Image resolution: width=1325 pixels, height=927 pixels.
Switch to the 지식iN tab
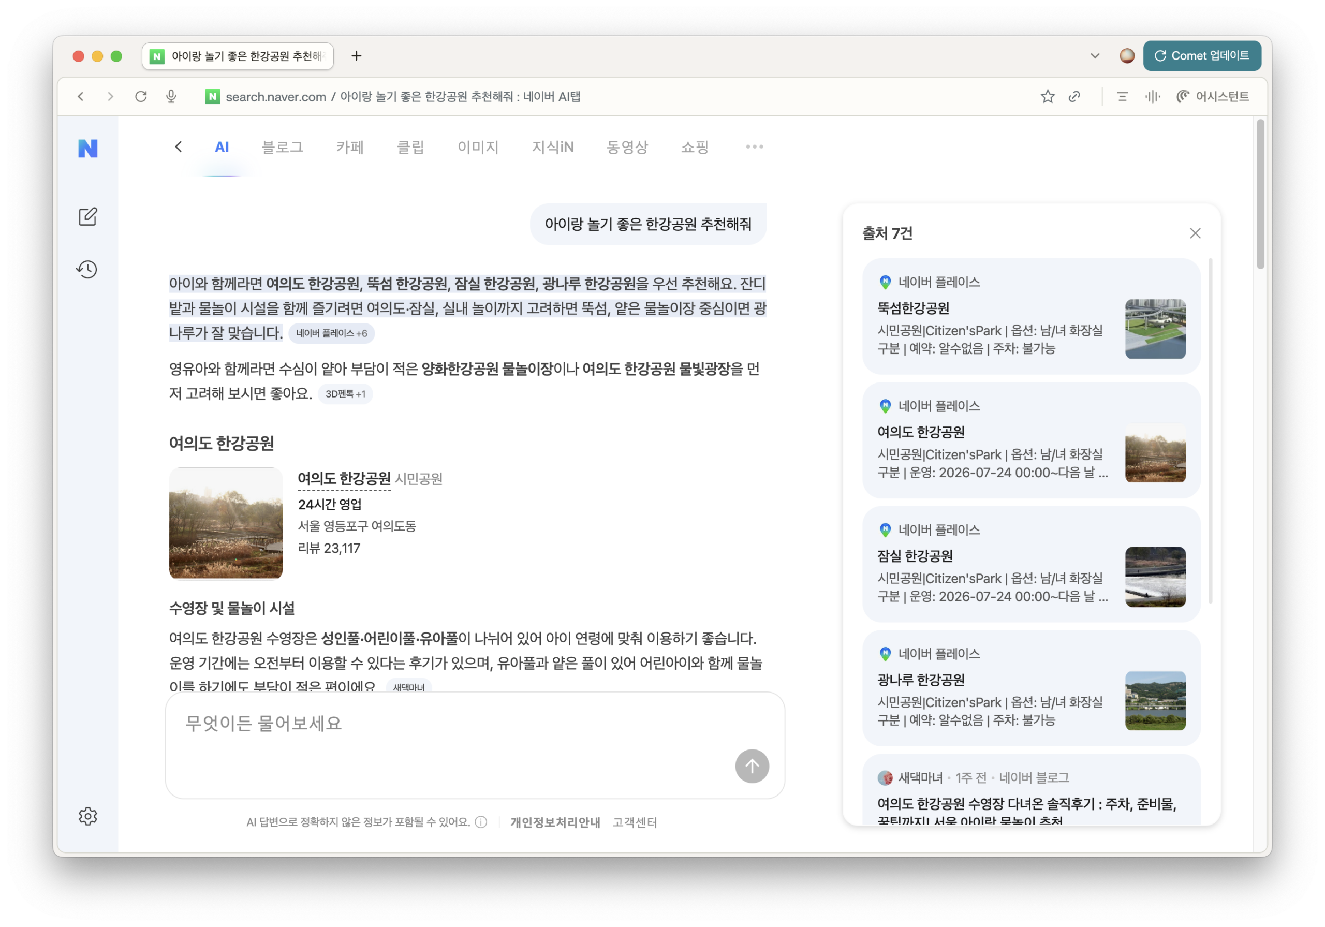point(553,147)
